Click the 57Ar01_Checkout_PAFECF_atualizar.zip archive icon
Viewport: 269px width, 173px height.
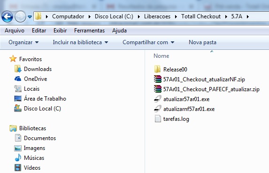158,89
